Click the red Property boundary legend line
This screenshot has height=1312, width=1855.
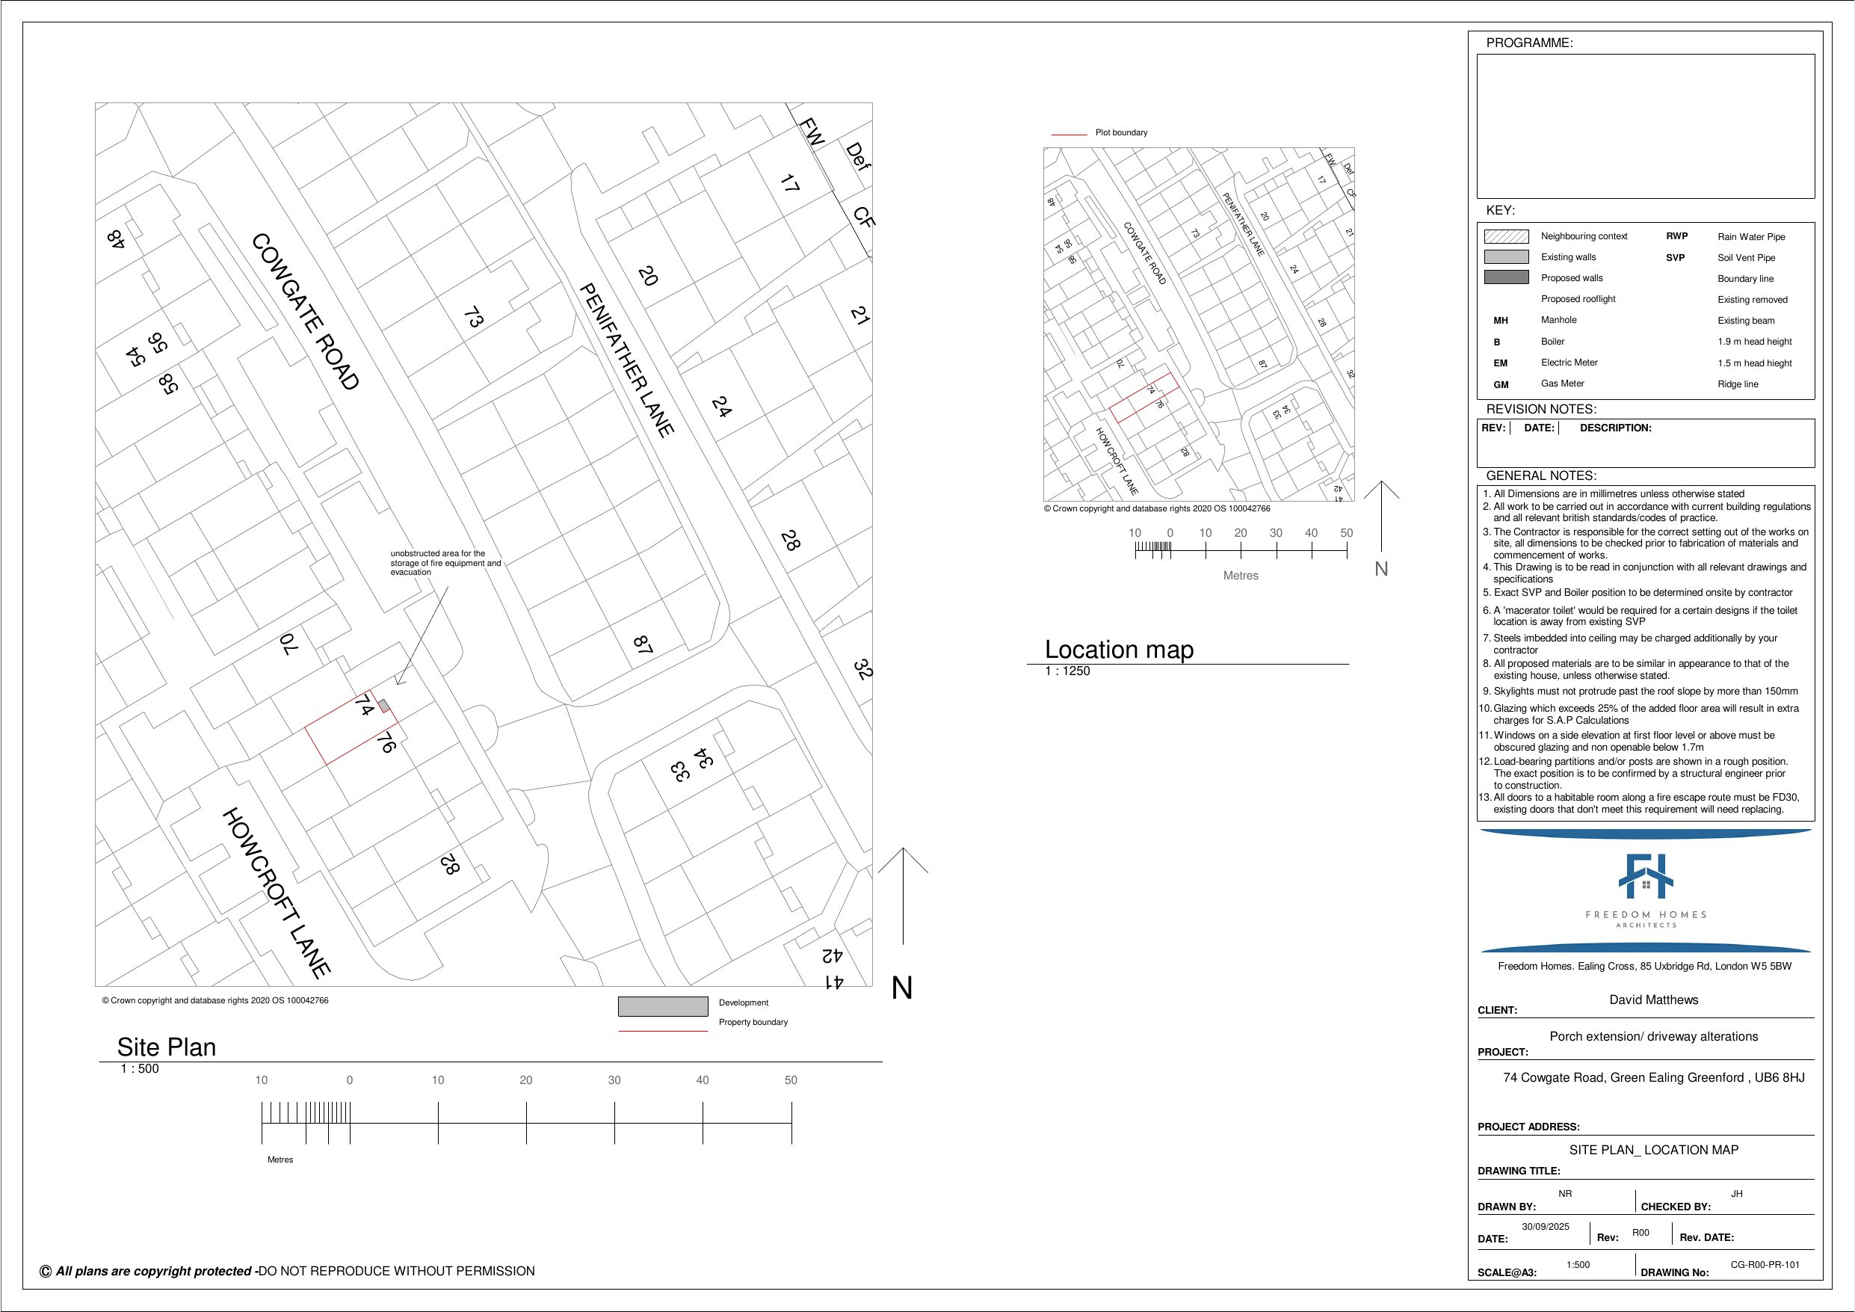pos(662,1031)
